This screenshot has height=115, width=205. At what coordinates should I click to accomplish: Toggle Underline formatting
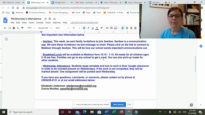pyautogui.click(x=93, y=28)
